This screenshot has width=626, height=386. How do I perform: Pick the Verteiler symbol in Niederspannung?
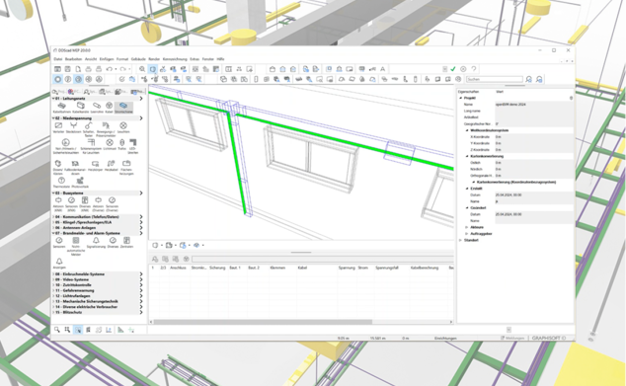(58, 125)
